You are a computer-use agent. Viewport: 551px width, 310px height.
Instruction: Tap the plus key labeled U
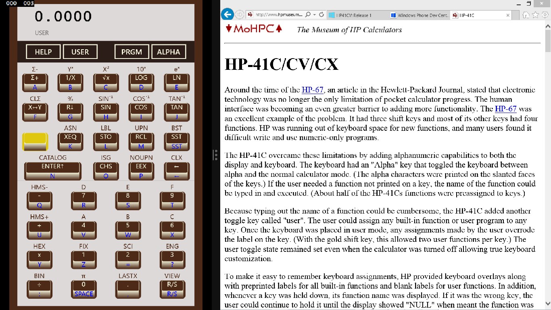(x=39, y=230)
